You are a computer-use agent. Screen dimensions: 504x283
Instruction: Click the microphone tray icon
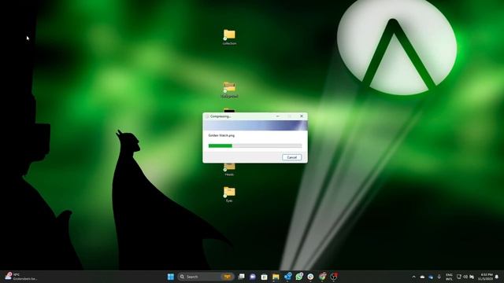(439, 277)
